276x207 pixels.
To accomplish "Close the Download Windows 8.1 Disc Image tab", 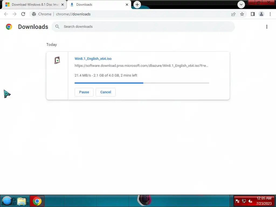I will click(63, 5).
